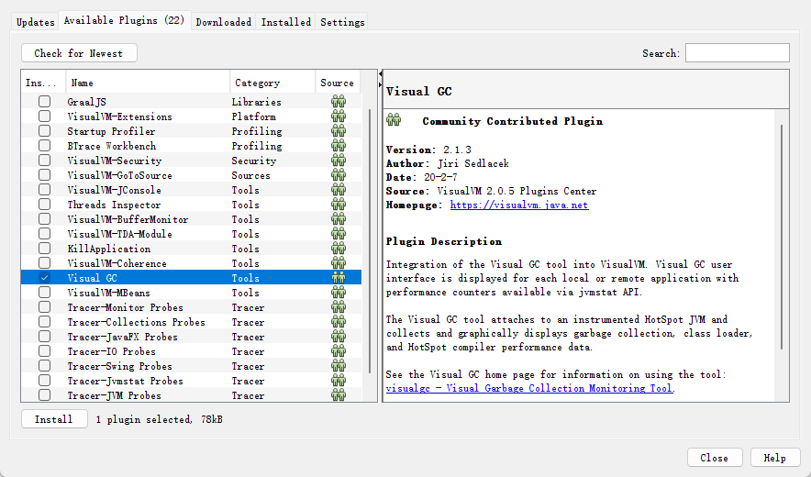Select the VisualVM-Coherence row name
This screenshot has height=477, width=811.
(117, 263)
